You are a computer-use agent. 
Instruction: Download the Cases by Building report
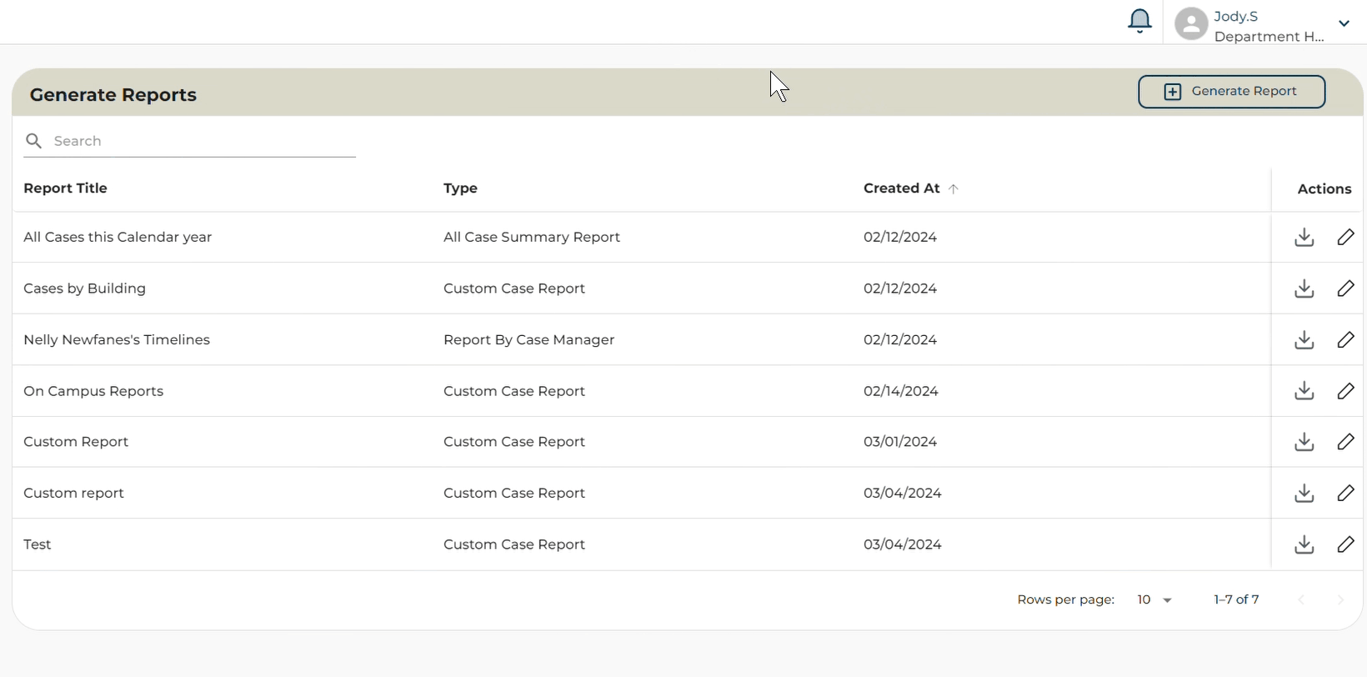1304,288
